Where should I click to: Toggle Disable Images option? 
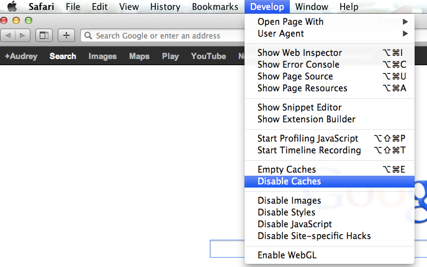[x=330, y=201]
